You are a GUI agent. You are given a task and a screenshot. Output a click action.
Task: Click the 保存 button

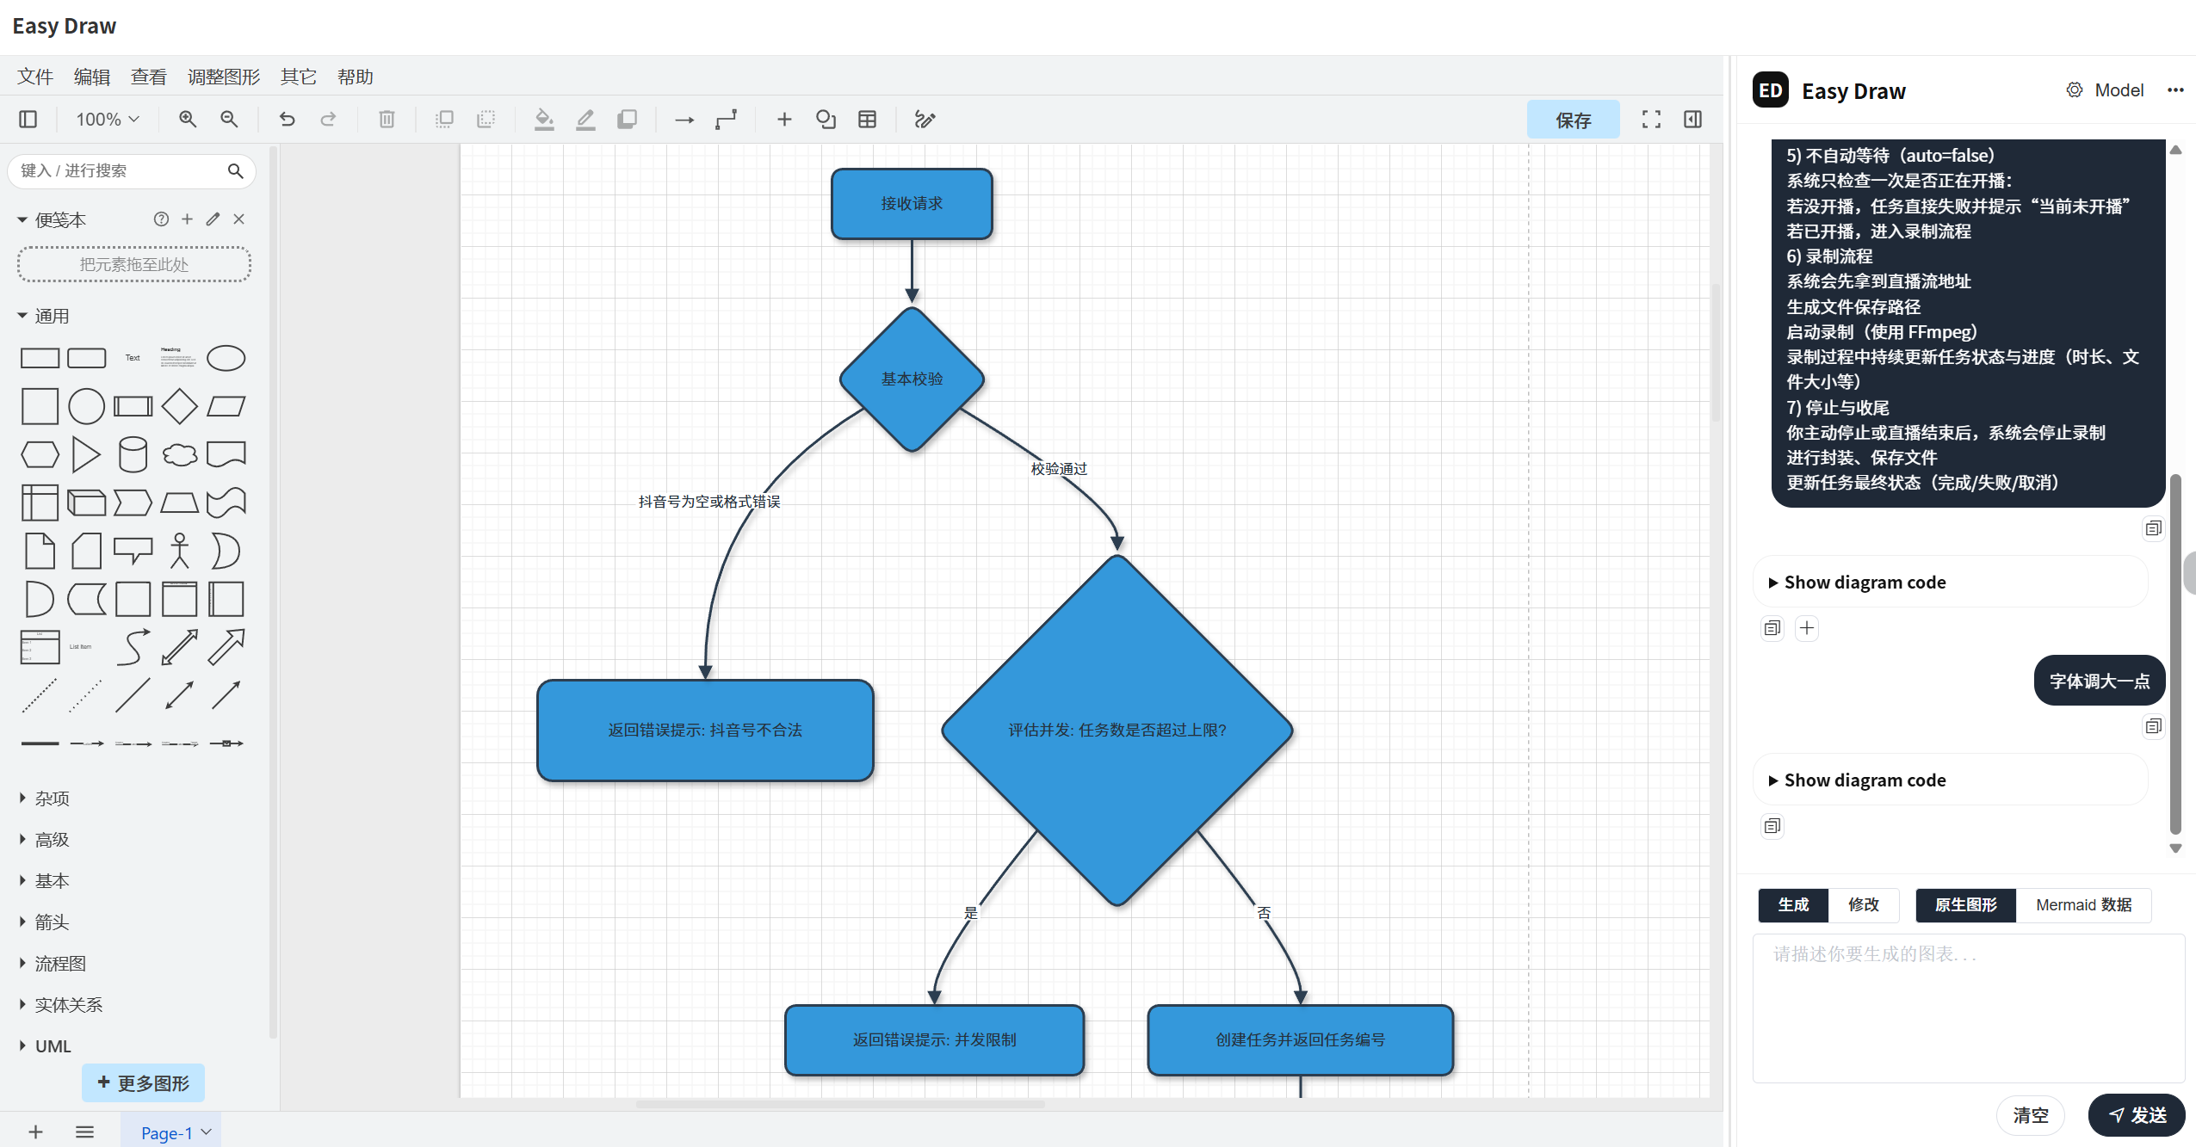pos(1573,120)
